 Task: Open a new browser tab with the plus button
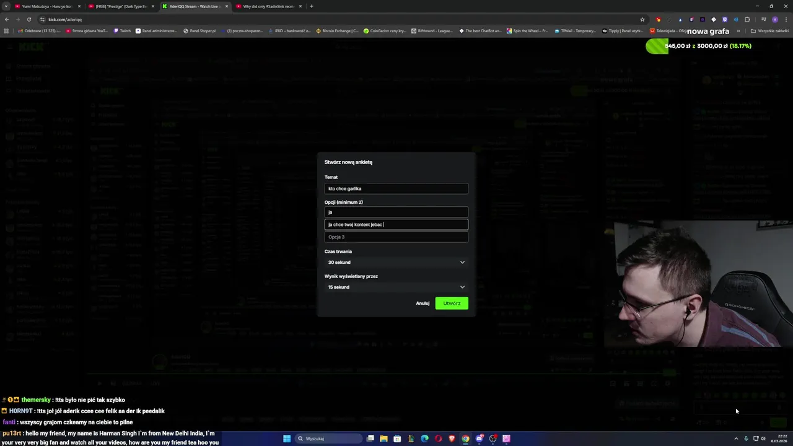311,6
